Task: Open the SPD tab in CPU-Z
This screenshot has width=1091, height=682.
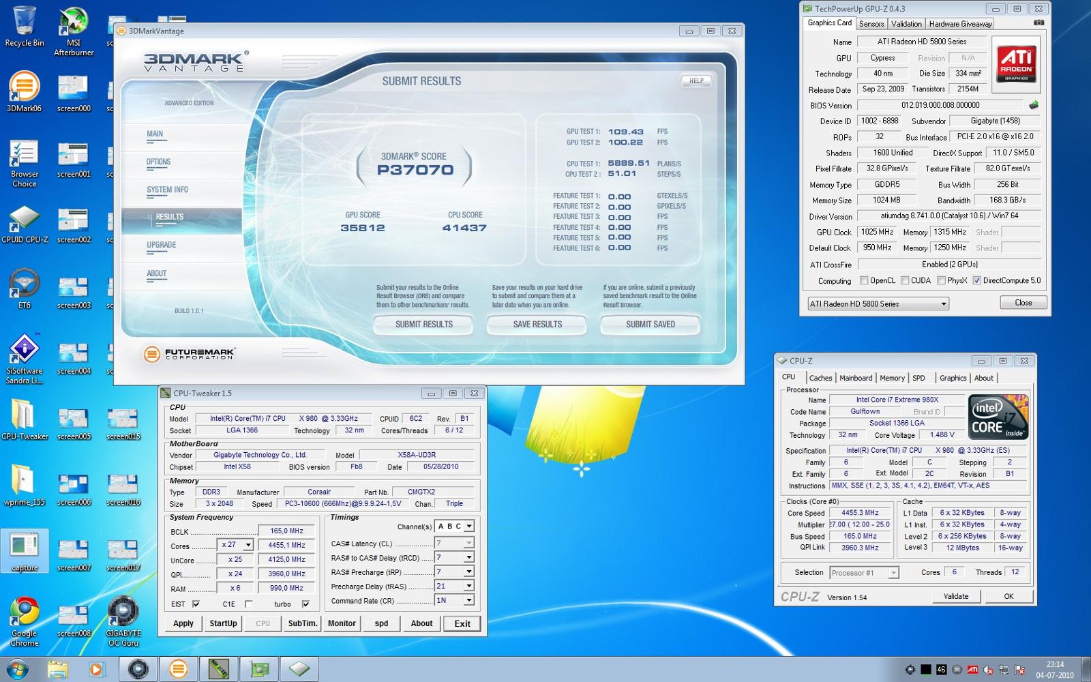Action: tap(918, 378)
